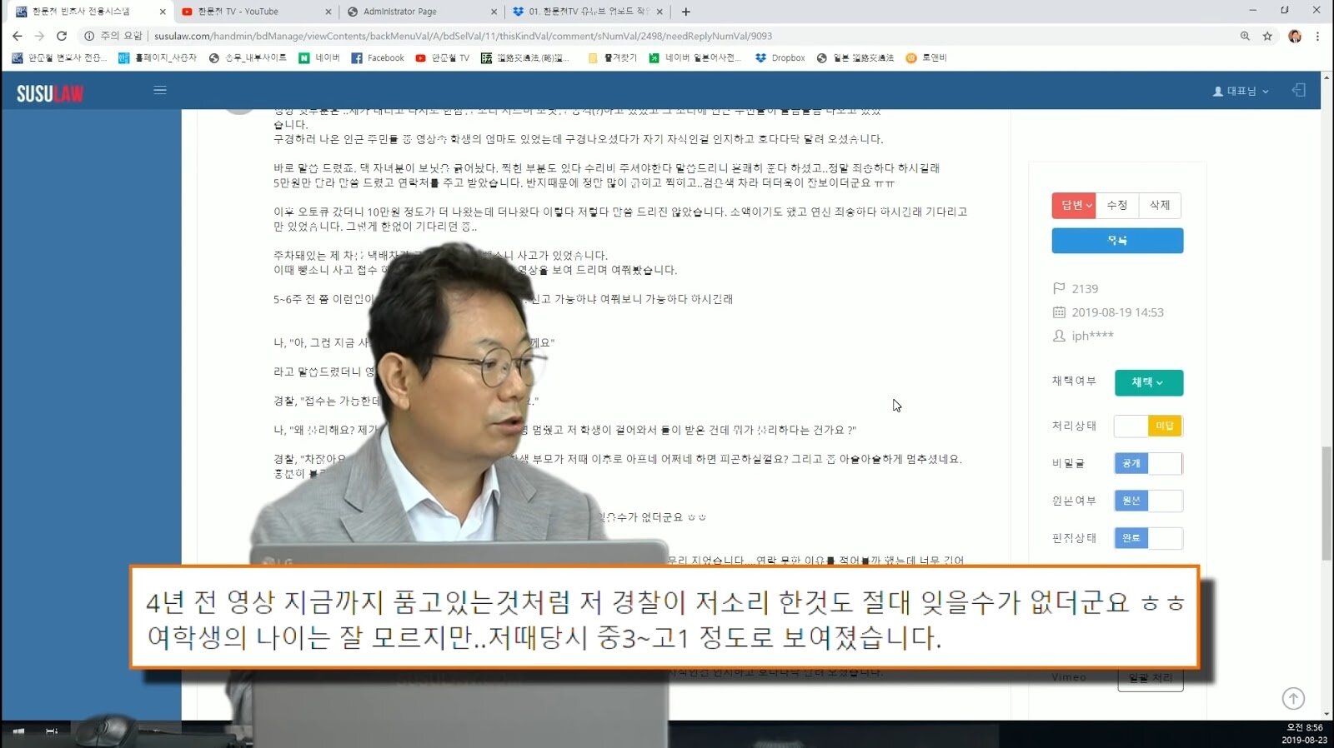Viewport: 1334px width, 748px height.
Task: Open the browser zoom magnifier icon
Action: pyautogui.click(x=1245, y=36)
